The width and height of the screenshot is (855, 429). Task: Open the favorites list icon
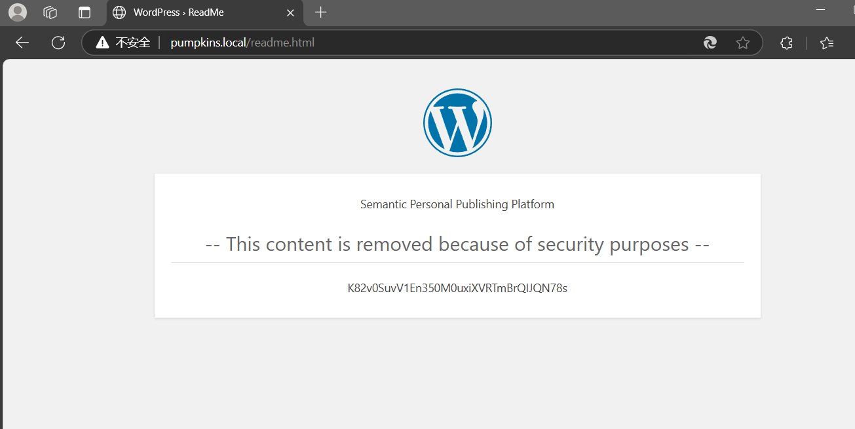click(x=827, y=43)
